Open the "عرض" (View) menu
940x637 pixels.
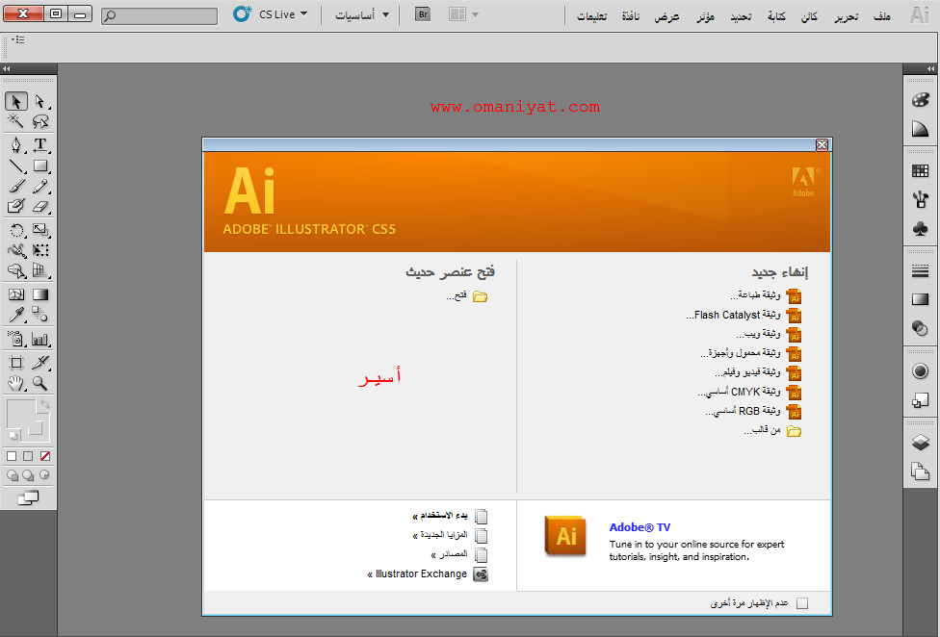tap(666, 16)
